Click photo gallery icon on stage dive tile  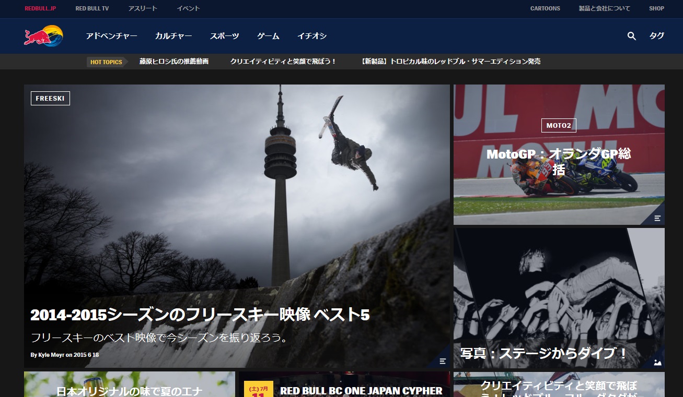pyautogui.click(x=657, y=362)
